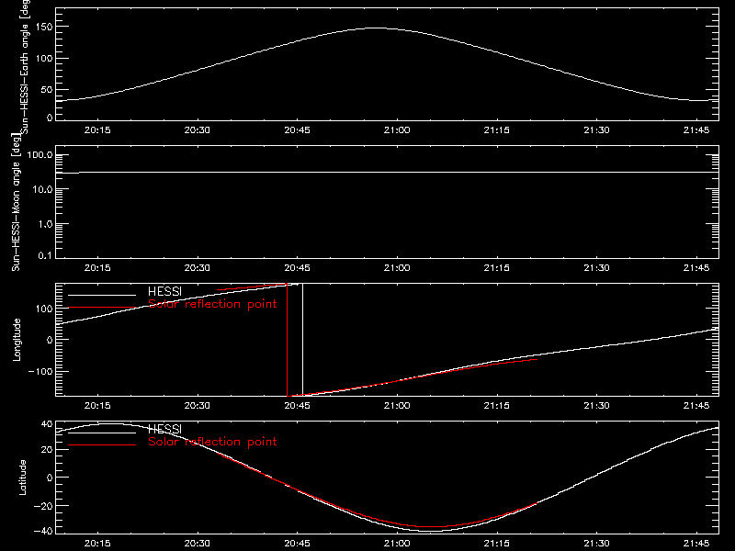
Task: Click the 100.0 tick on Moon angle plot
Action: pos(40,155)
